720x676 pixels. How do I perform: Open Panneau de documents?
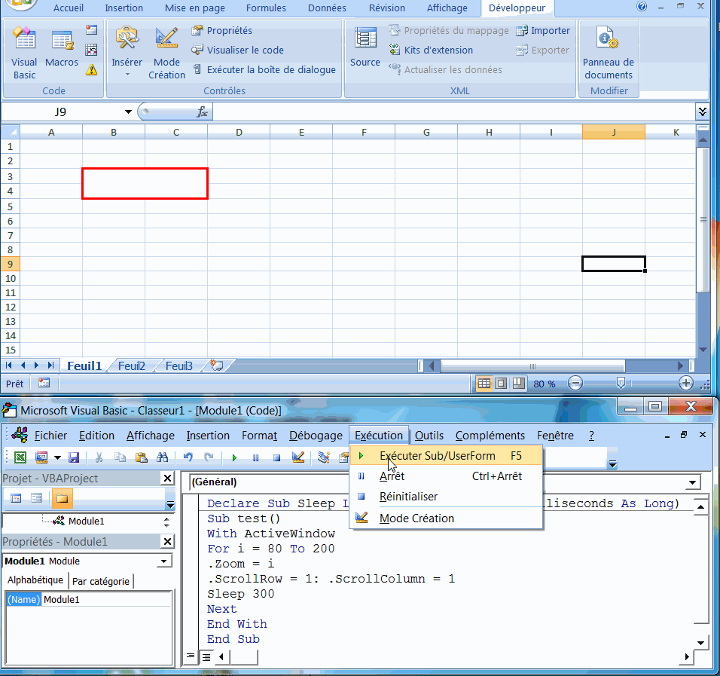pos(609,53)
